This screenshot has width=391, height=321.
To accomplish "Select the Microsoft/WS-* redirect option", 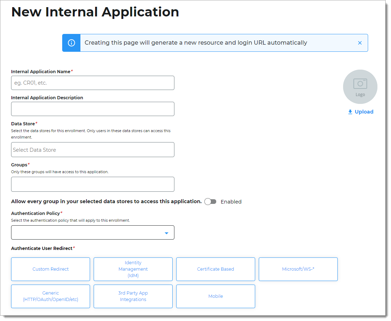I will coord(298,269).
